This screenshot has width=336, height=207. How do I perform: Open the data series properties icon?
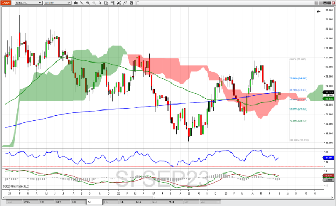[106, 3]
